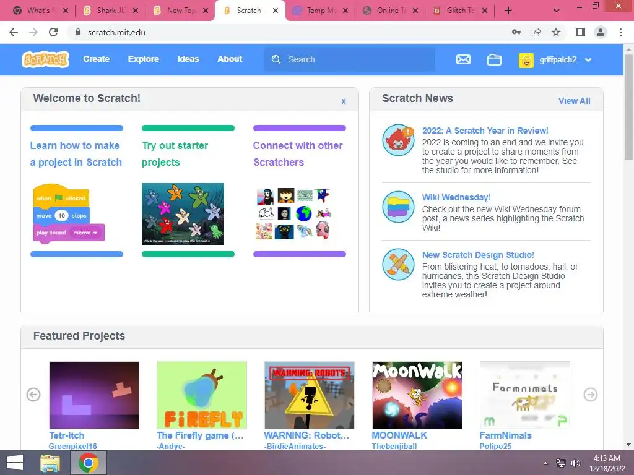Click the Scratch logo in navbar
Image resolution: width=634 pixels, height=475 pixels.
click(45, 59)
